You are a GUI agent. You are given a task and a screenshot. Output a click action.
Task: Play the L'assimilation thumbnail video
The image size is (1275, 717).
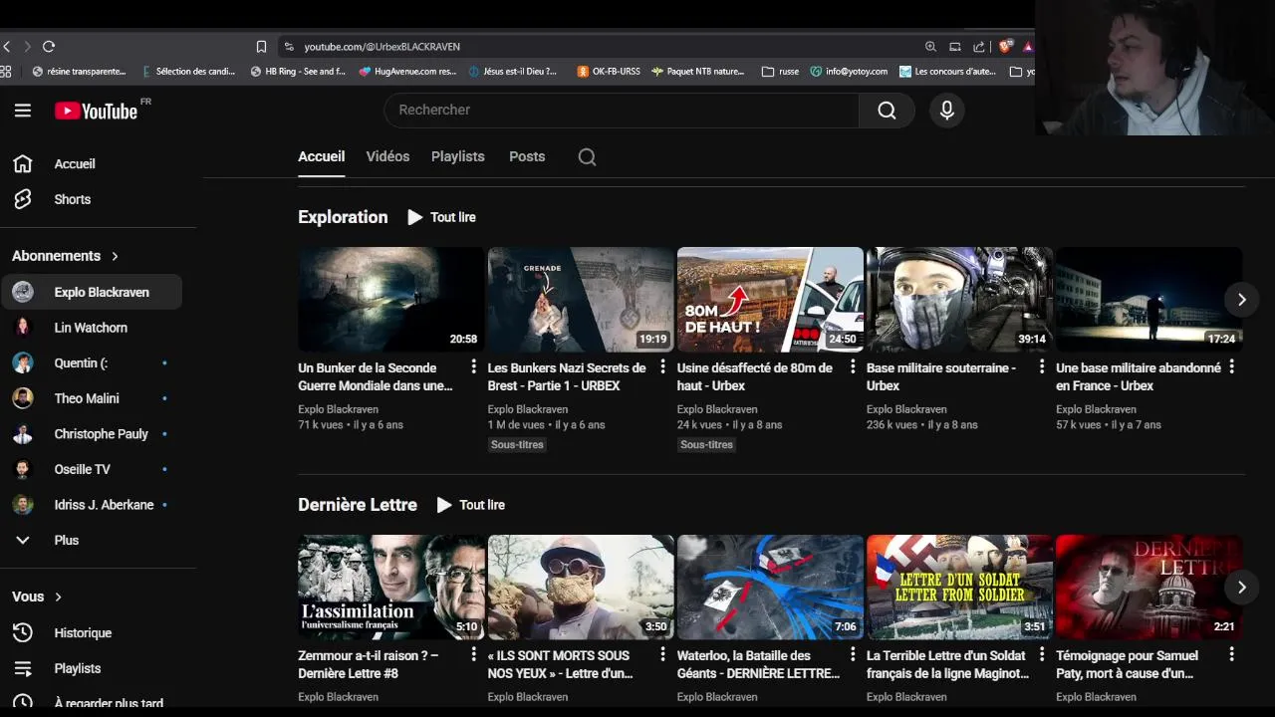(x=390, y=587)
